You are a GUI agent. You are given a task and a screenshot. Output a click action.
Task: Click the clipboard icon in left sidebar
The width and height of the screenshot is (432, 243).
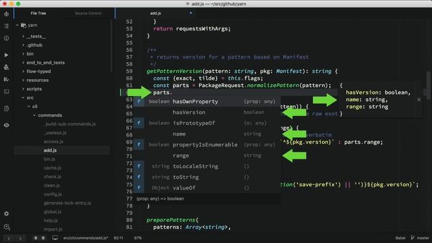pos(6,109)
